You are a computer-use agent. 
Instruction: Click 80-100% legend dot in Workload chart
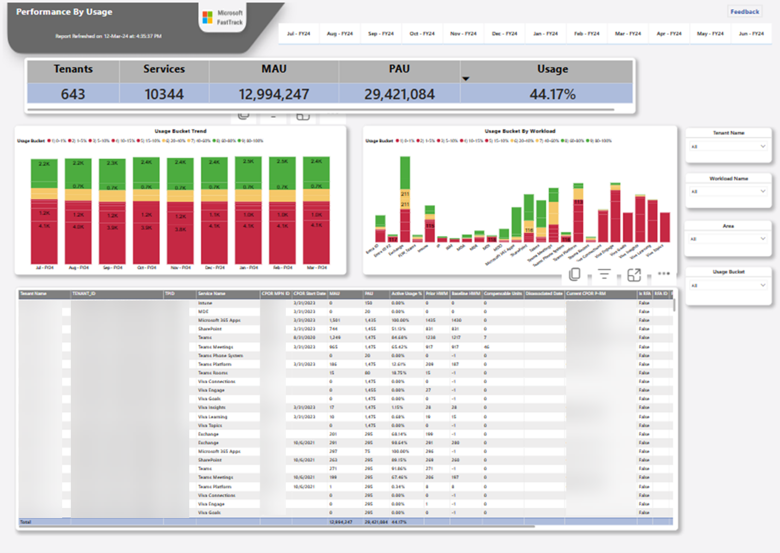coord(587,141)
